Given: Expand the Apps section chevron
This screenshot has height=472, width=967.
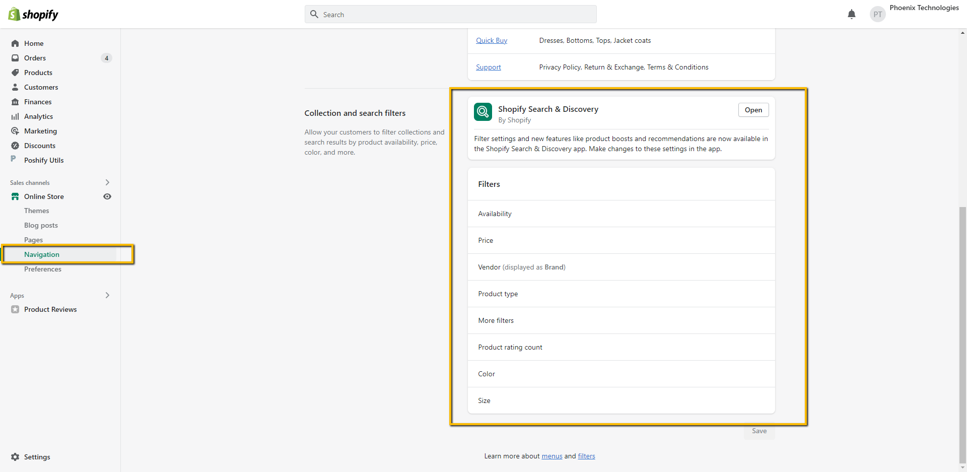Looking at the screenshot, I should [107, 295].
